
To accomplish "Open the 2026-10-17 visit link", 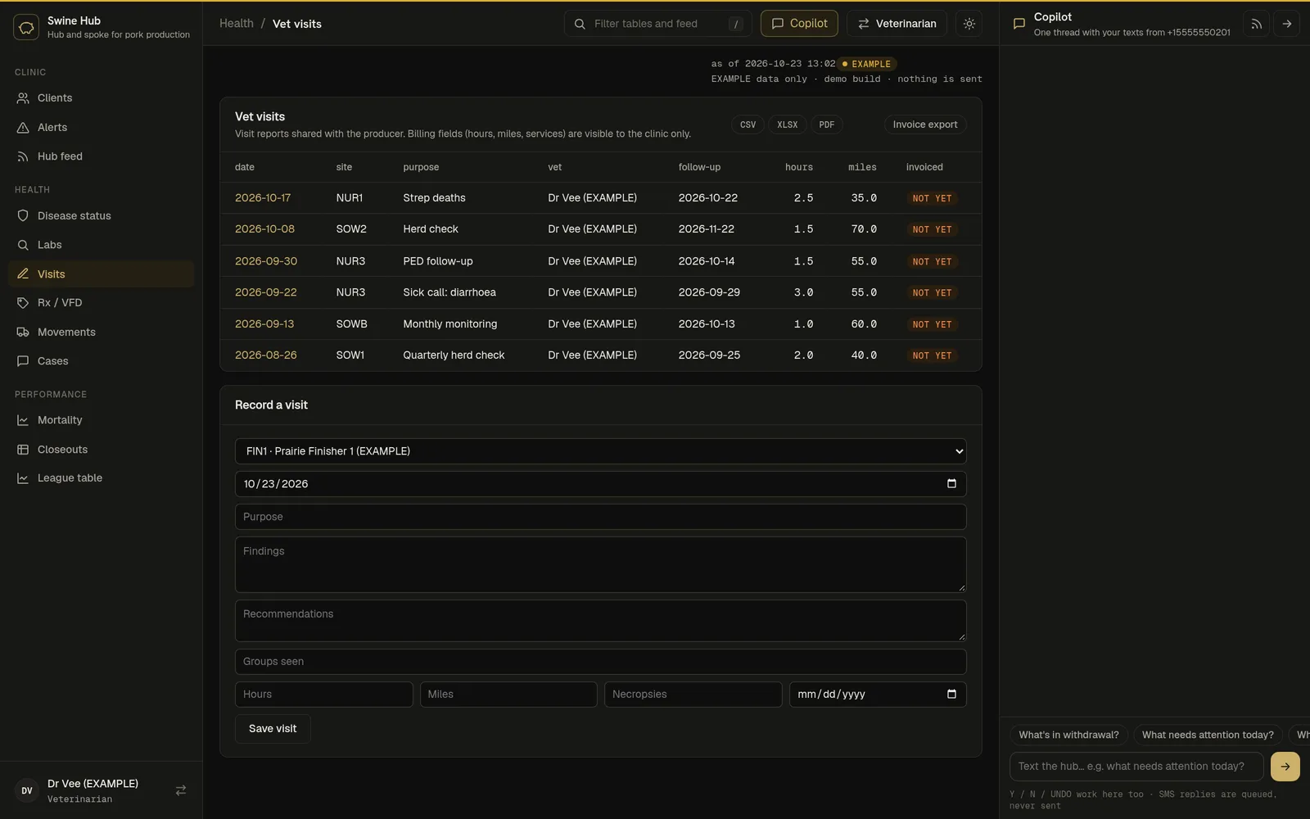I will click(x=263, y=198).
